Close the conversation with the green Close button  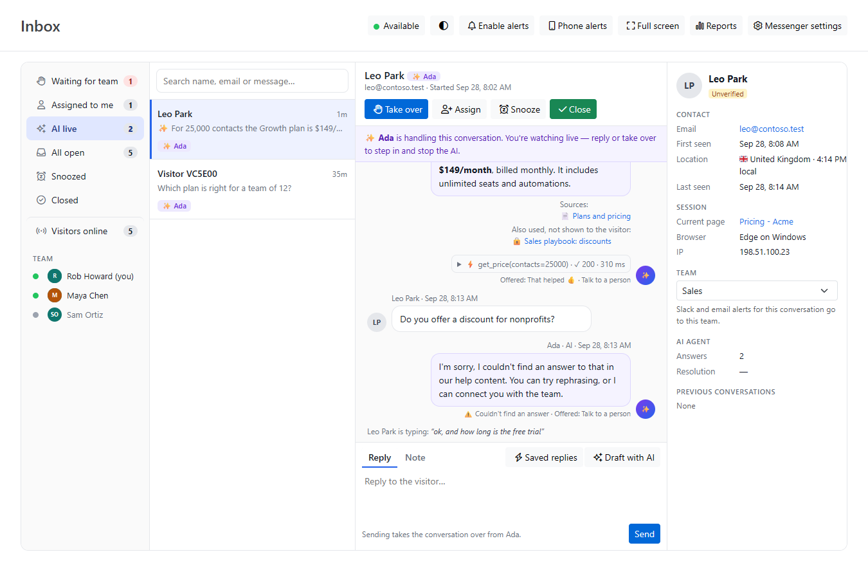(x=573, y=109)
